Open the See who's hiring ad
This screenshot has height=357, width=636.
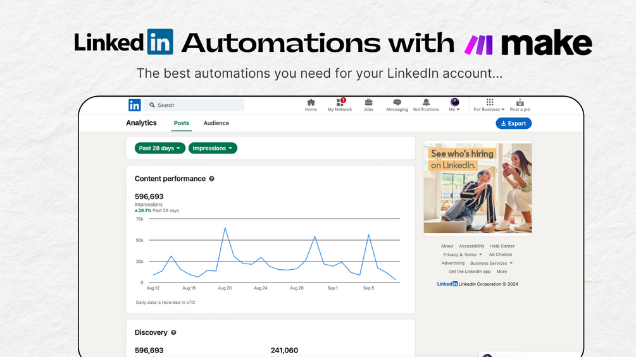(x=478, y=188)
